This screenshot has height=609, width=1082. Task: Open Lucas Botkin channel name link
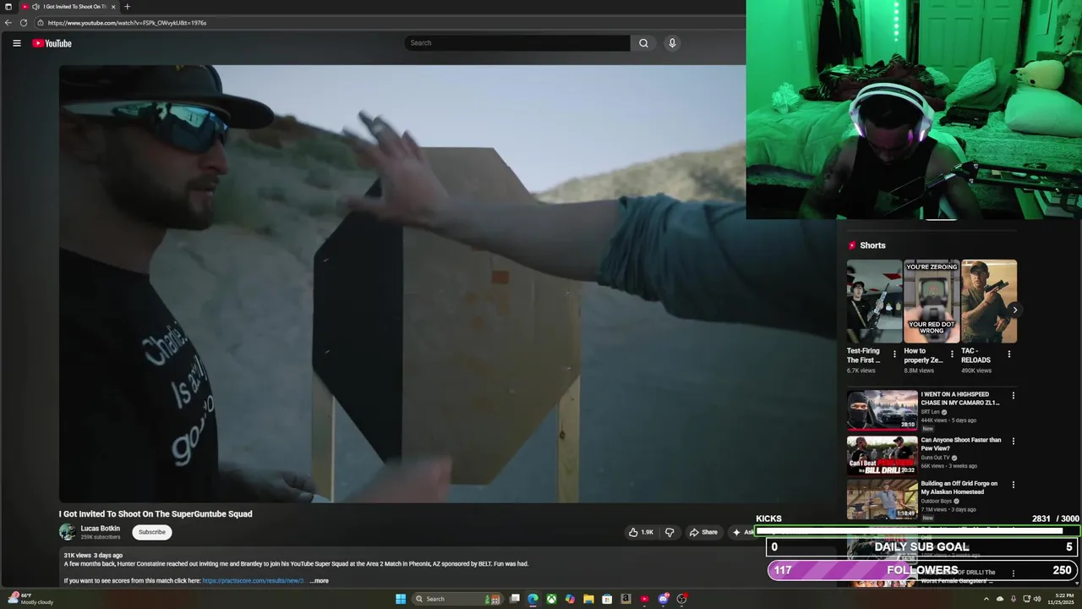pos(101,529)
